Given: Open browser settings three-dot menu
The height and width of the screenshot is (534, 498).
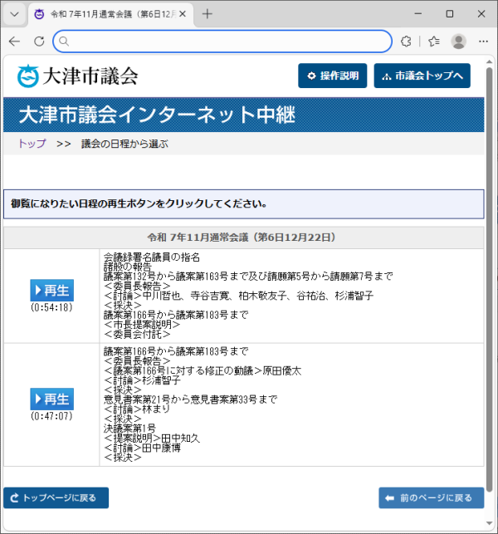Looking at the screenshot, I should coord(482,41).
